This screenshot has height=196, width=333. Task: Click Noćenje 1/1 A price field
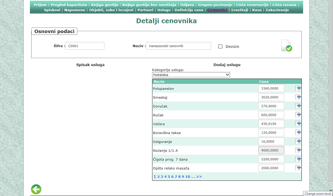271,150
